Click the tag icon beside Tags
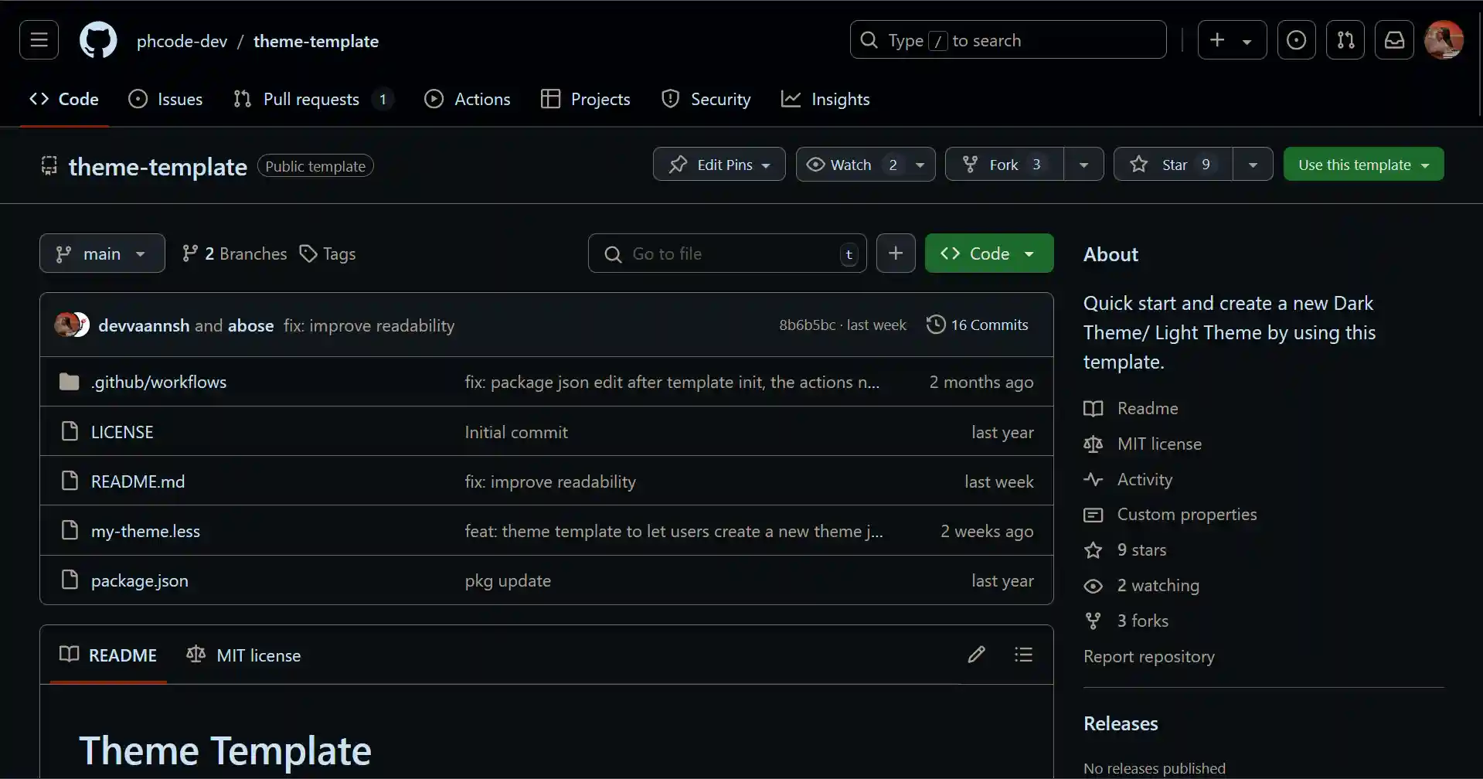The width and height of the screenshot is (1483, 779). 308,253
